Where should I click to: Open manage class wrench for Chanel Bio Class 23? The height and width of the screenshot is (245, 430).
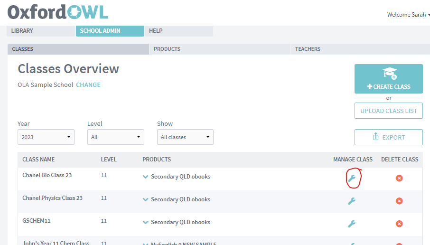click(352, 179)
